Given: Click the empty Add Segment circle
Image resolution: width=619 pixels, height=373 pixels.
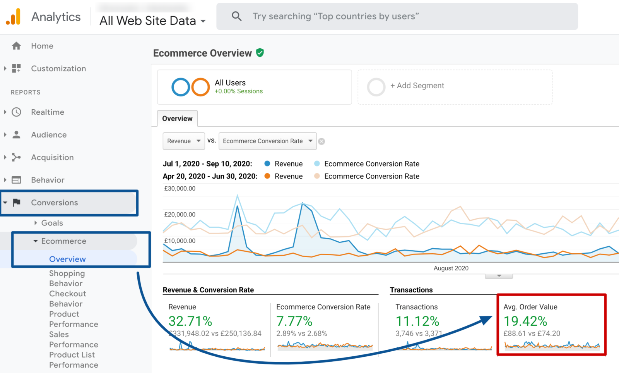Looking at the screenshot, I should (376, 87).
